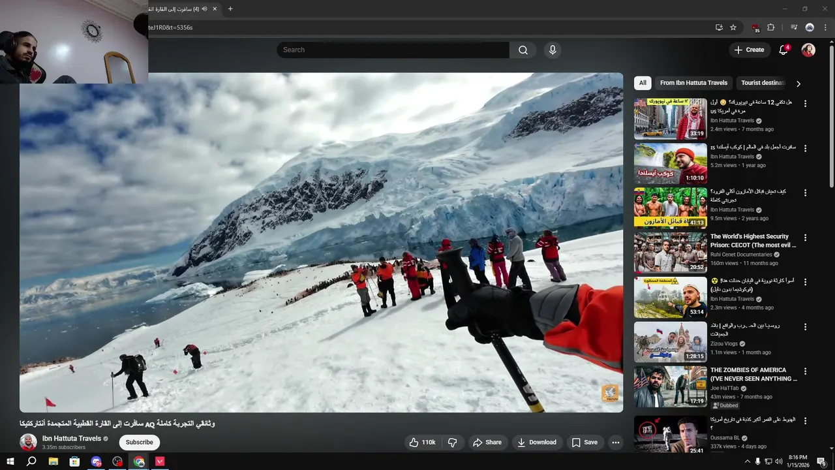Select the All filter chip
Screen dimensions: 835x470
click(643, 83)
